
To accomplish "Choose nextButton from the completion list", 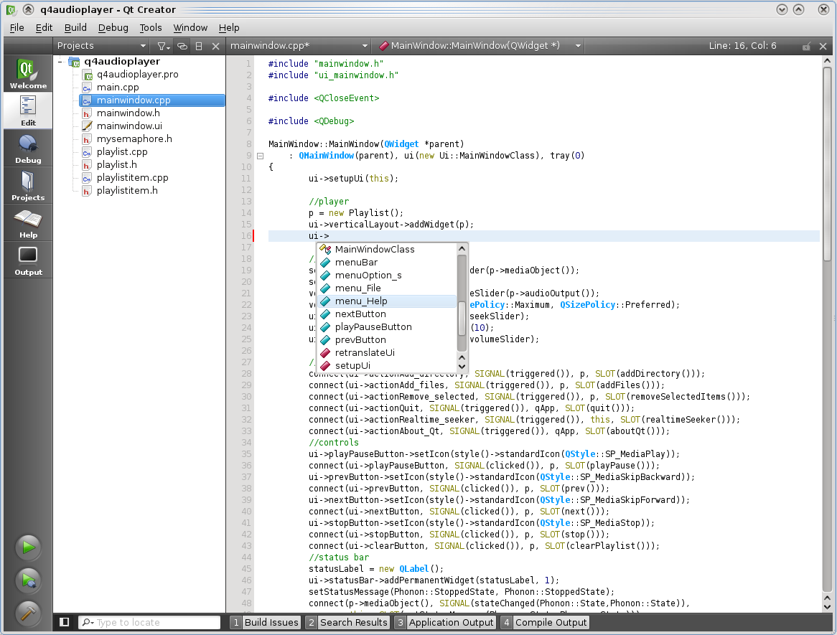I will [388, 314].
